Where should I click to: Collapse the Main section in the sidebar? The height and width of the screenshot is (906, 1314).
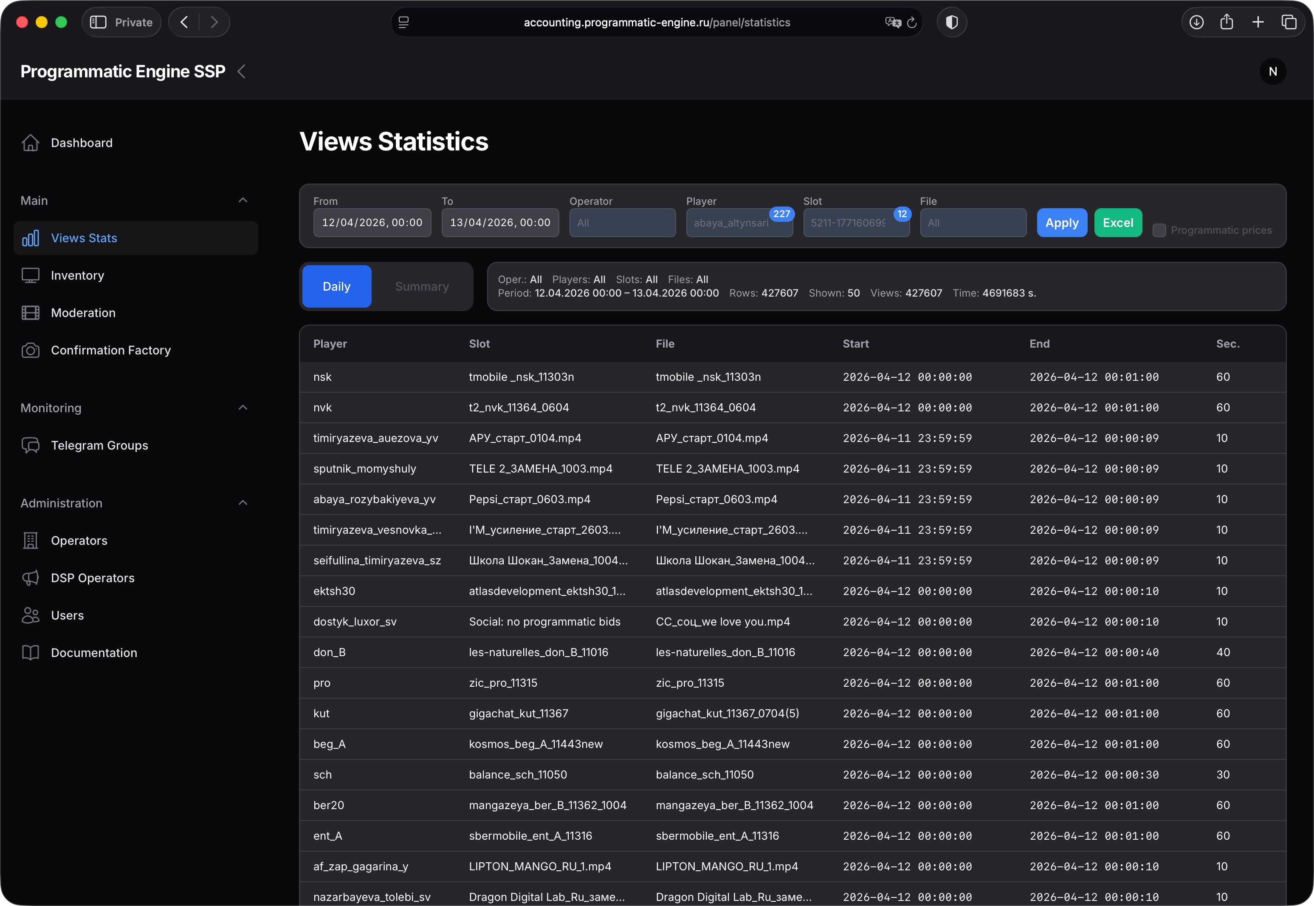(x=243, y=200)
